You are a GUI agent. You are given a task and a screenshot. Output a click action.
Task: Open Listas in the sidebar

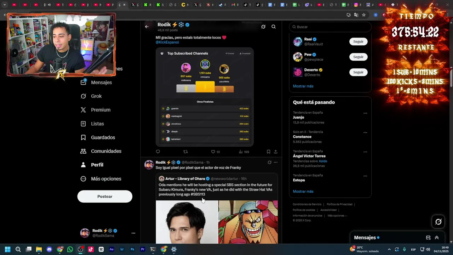[x=92, y=124]
